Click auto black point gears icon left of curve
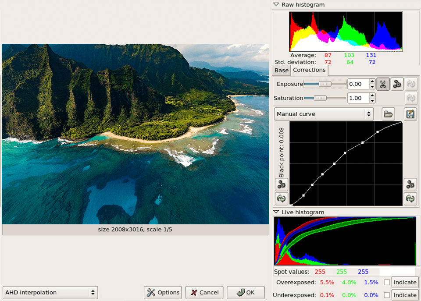421x301 pixels. tap(282, 184)
